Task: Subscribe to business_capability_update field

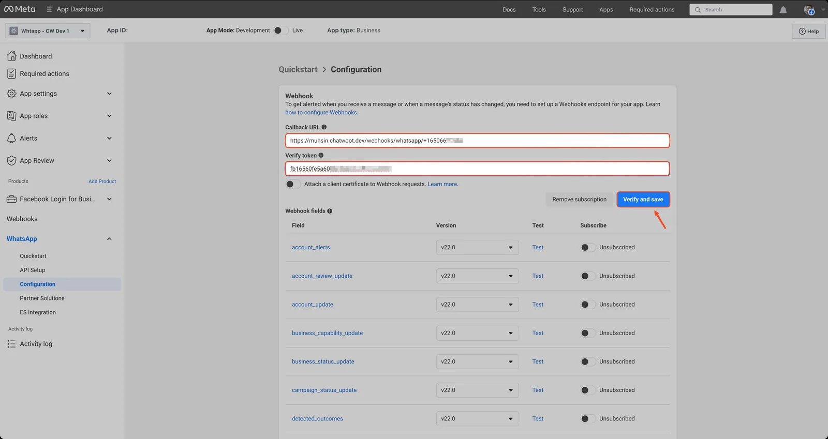Action: coord(588,333)
